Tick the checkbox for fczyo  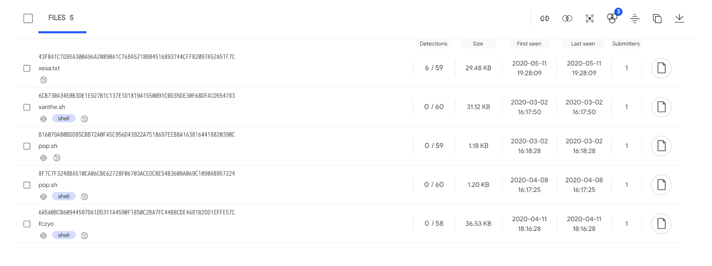point(27,224)
